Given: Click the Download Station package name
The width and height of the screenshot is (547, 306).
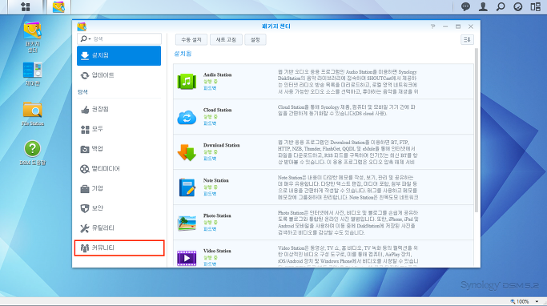Looking at the screenshot, I should pos(222,145).
